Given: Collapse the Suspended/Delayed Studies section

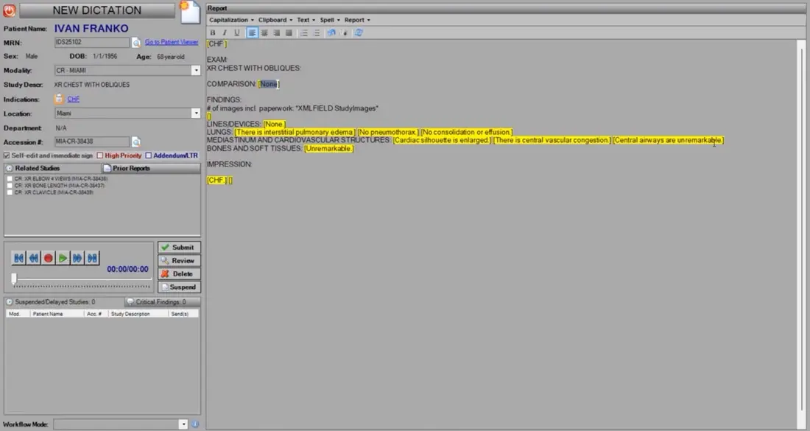Looking at the screenshot, I should [10, 302].
